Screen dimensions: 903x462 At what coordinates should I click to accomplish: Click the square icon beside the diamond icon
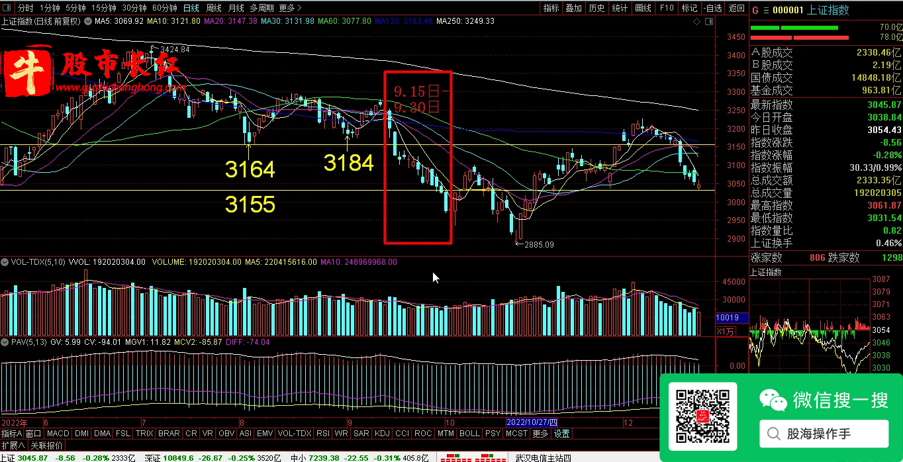[709, 21]
